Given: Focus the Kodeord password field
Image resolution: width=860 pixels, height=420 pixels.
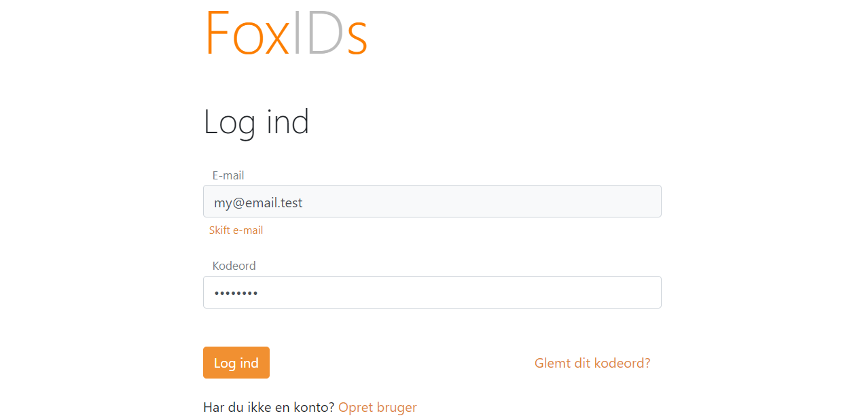Looking at the screenshot, I should [x=432, y=292].
